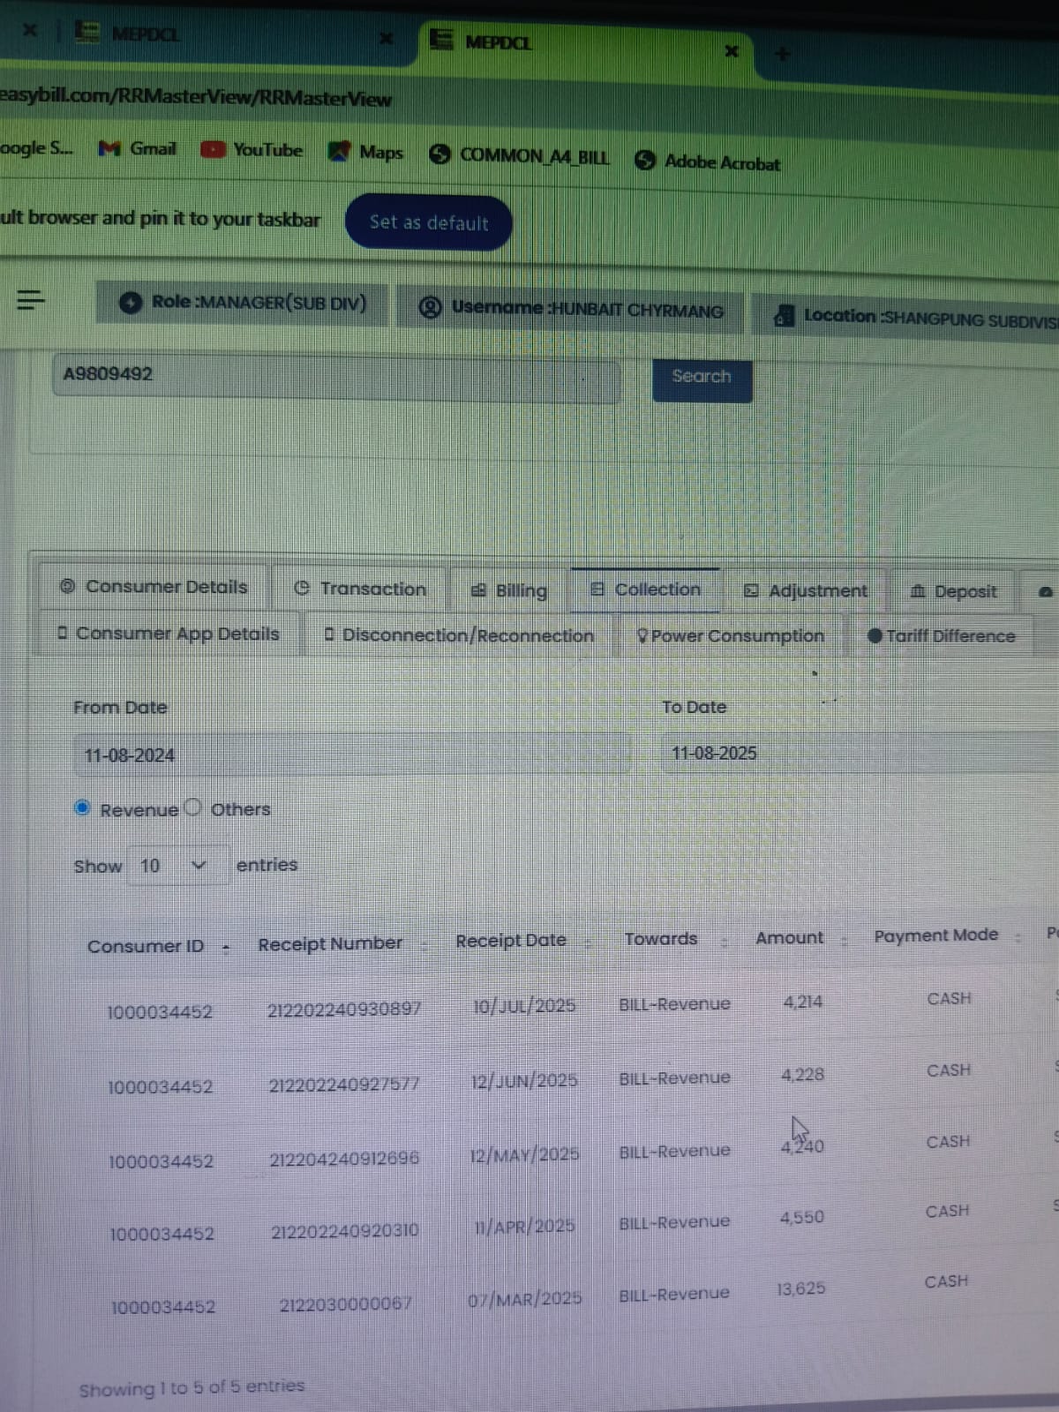
Task: Open the COMMON_A4_BILL bookmark
Action: pyautogui.click(x=519, y=156)
